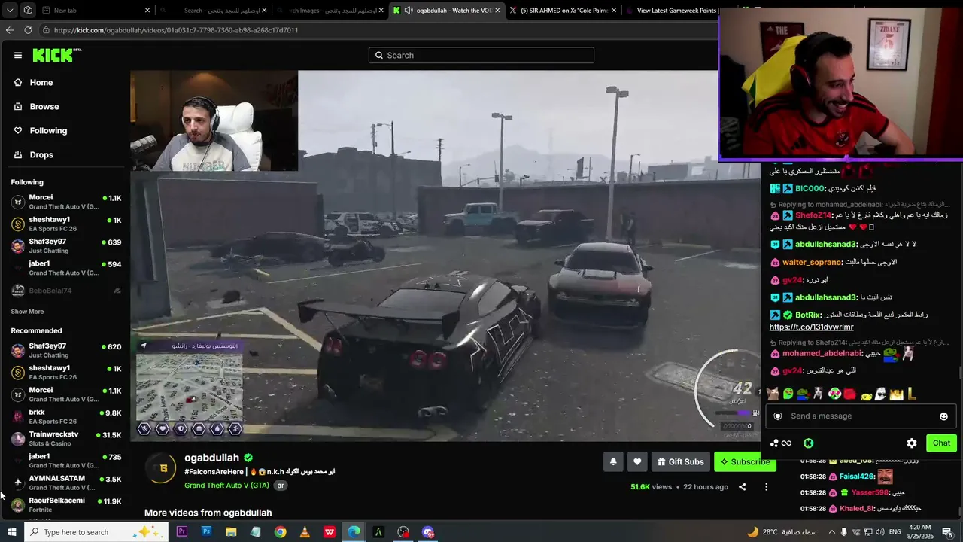This screenshot has width=963, height=542.
Task: Click the Gift Subs button
Action: (680, 461)
